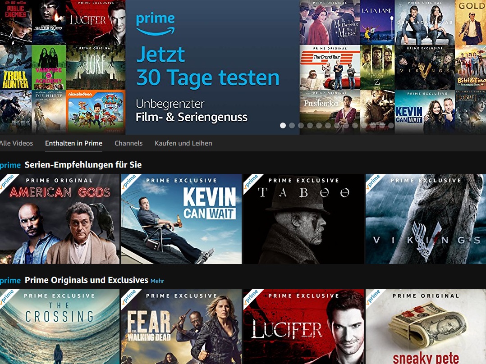Open the Lucifer tile in Prime Originals row
The width and height of the screenshot is (486, 364).
303,327
